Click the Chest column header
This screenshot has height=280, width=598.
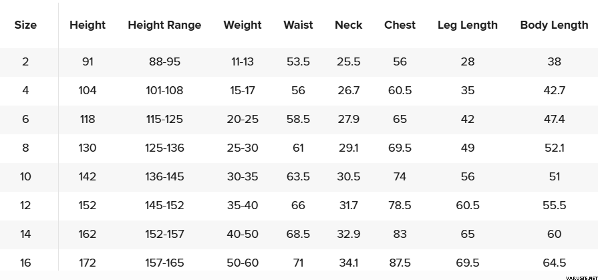400,25
